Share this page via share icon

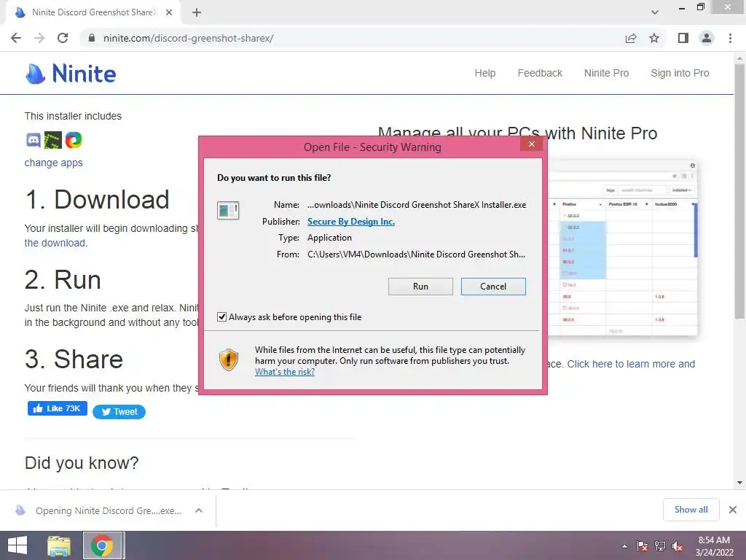point(631,38)
